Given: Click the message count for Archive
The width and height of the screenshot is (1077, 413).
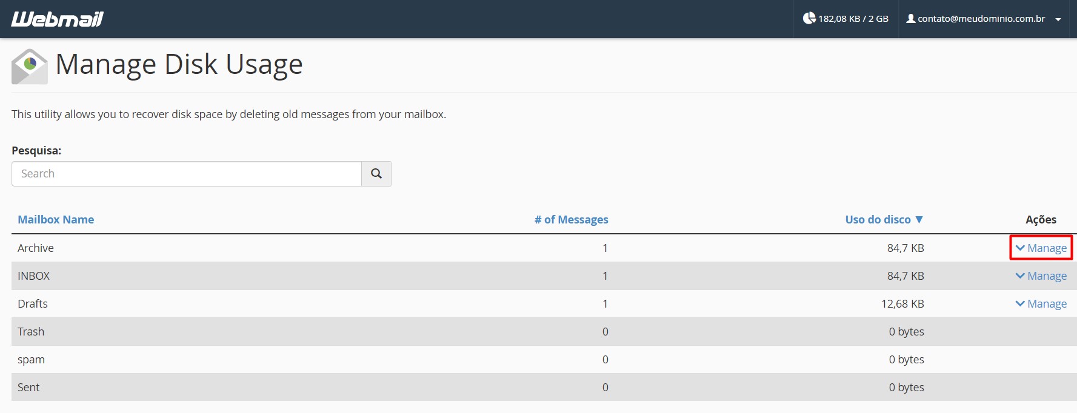Looking at the screenshot, I should pyautogui.click(x=605, y=248).
